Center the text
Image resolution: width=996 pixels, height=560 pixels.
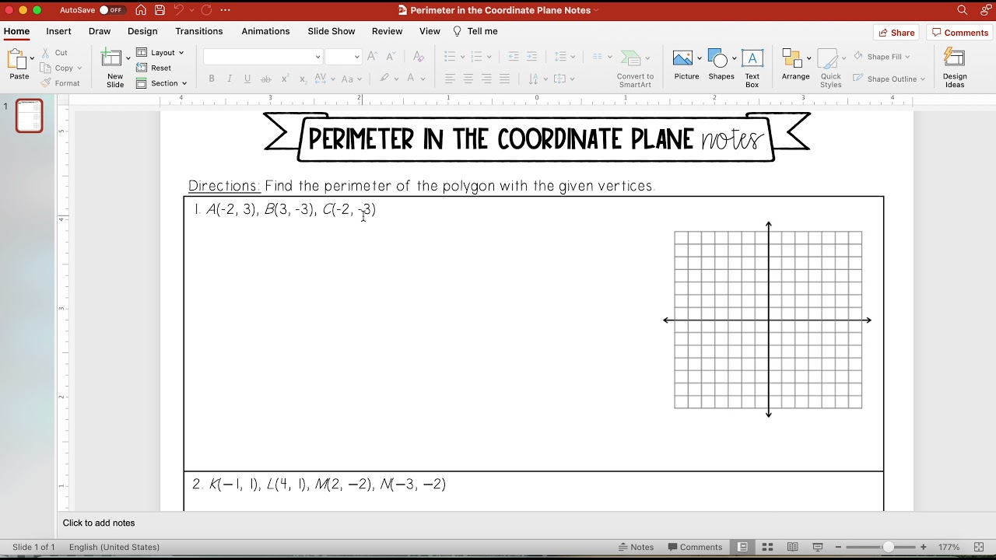[x=468, y=79]
